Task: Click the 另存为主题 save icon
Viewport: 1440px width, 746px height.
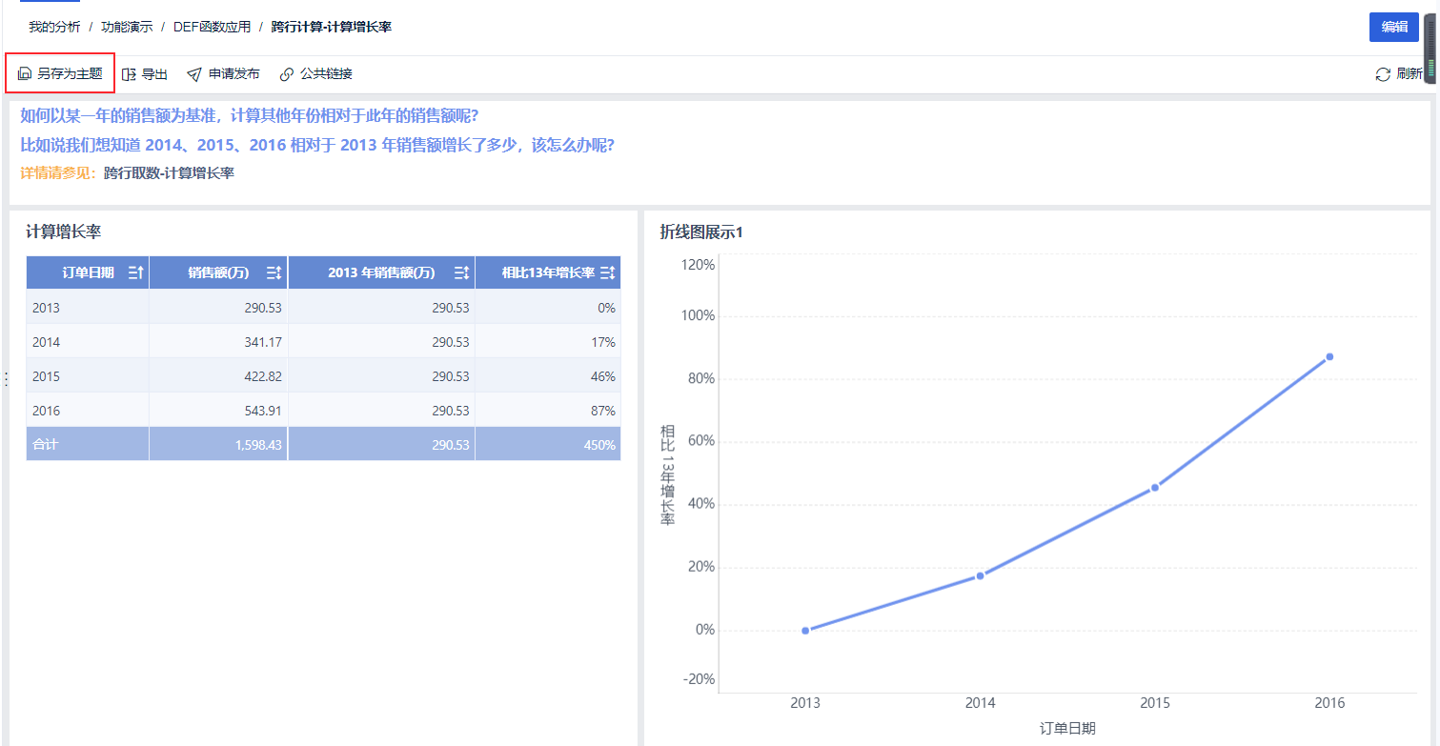Action: pos(25,73)
